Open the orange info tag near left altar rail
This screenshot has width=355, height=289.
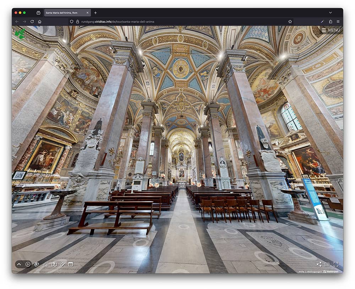[x=56, y=187]
